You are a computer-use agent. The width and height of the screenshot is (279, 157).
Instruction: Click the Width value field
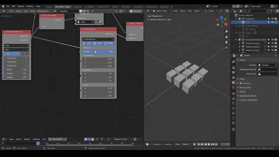pyautogui.click(x=17, y=70)
